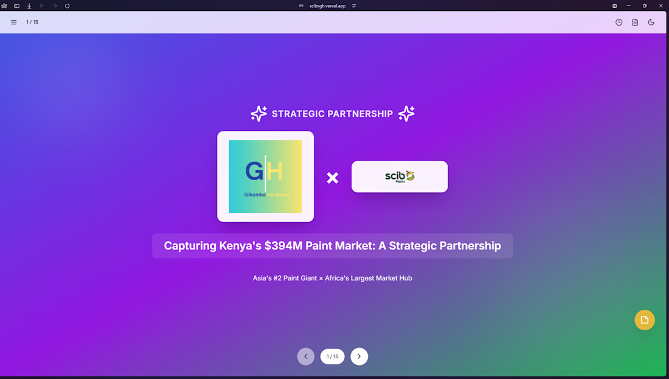
Task: Open site settings icon beside the URL
Action: [354, 6]
